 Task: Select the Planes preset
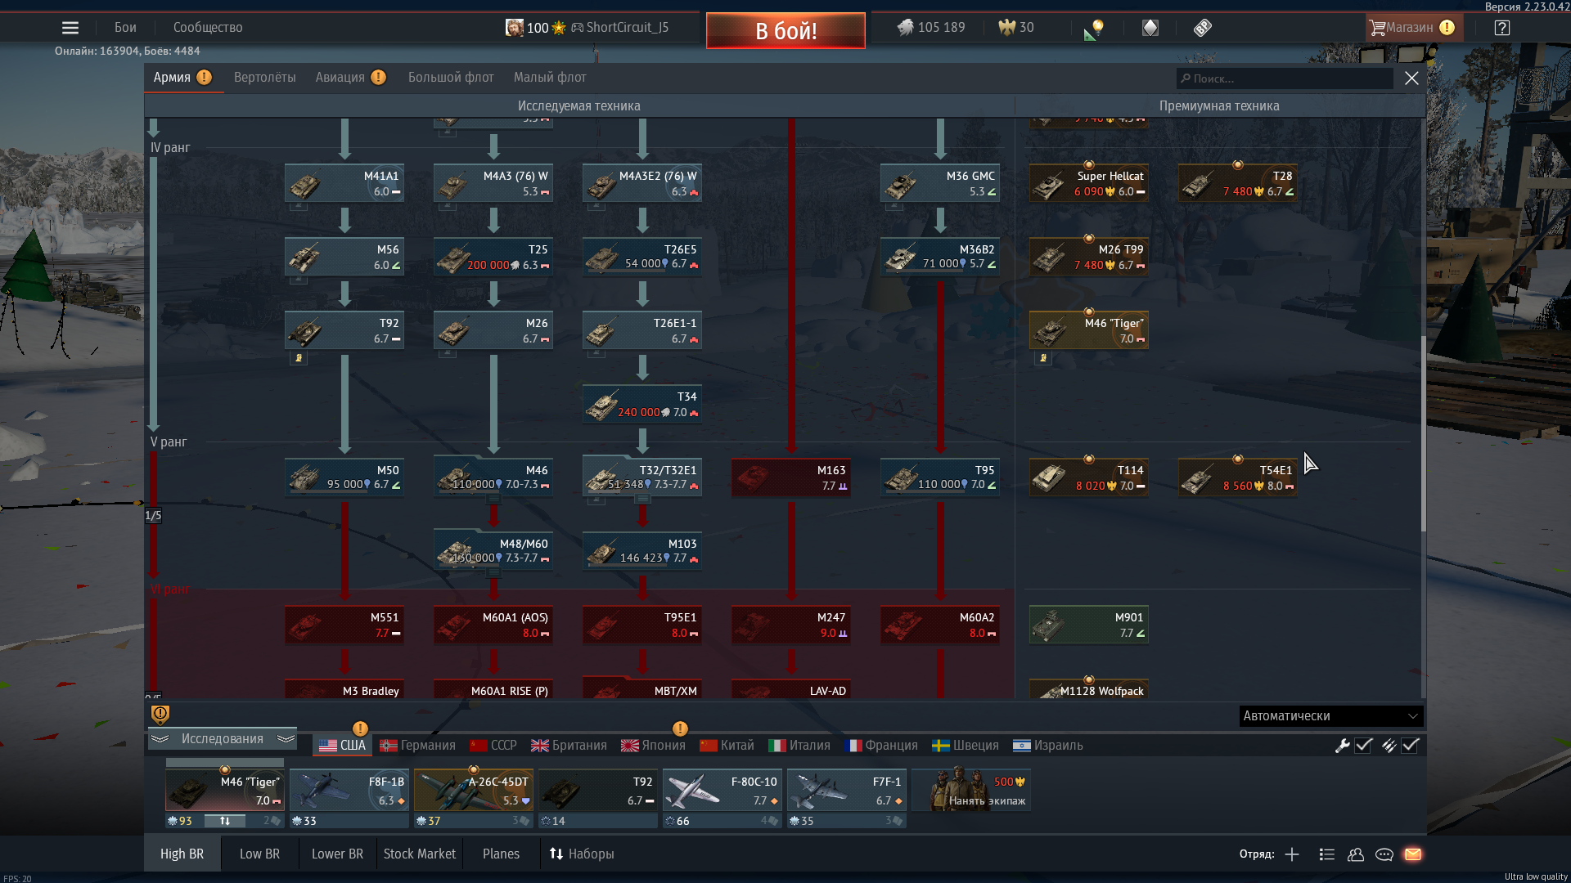(501, 854)
